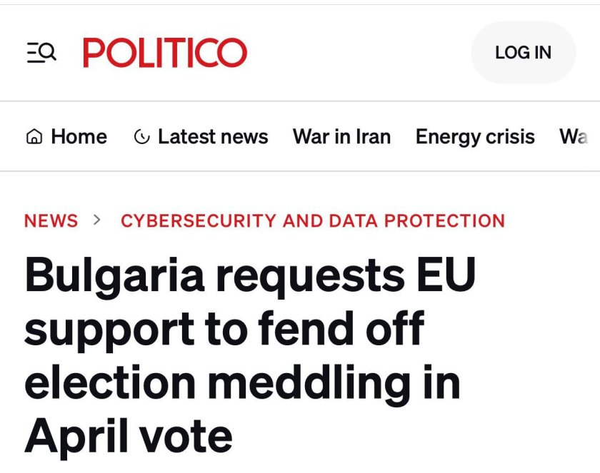
Task: Click "election" in the headline
Action: pos(110,382)
